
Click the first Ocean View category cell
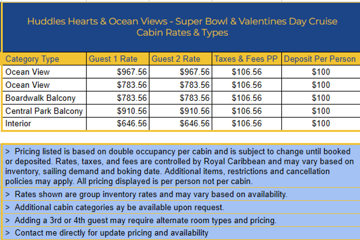click(44, 72)
